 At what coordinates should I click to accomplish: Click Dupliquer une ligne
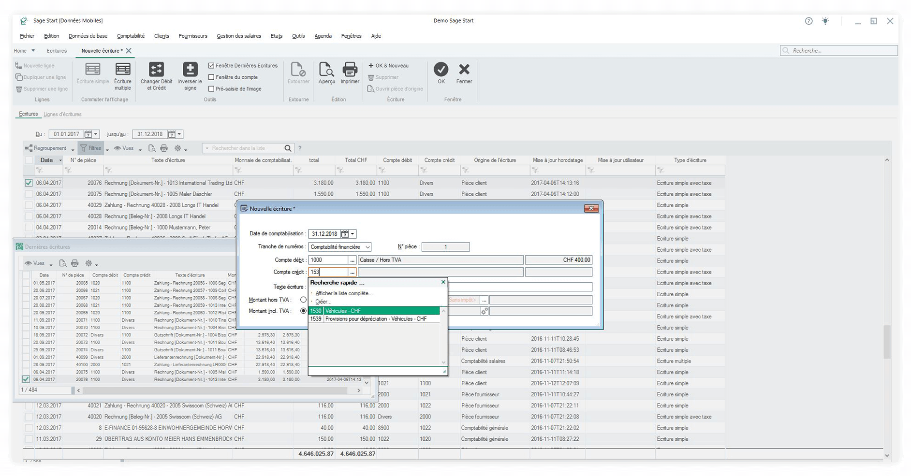click(41, 77)
